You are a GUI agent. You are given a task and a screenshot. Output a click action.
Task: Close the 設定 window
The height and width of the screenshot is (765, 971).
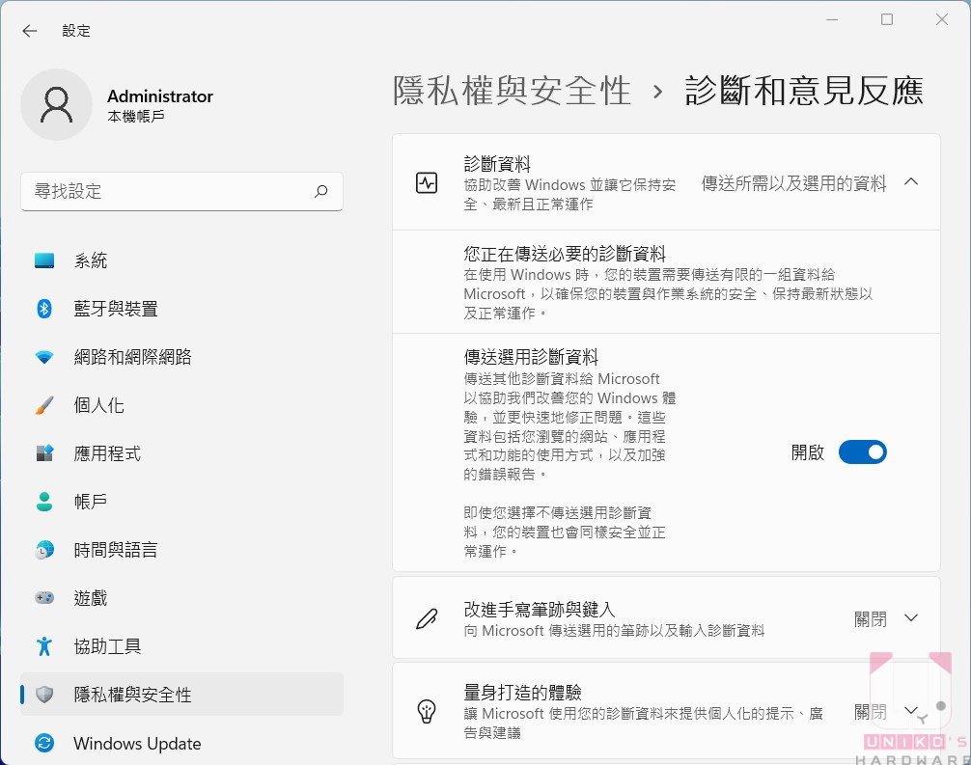(x=942, y=20)
